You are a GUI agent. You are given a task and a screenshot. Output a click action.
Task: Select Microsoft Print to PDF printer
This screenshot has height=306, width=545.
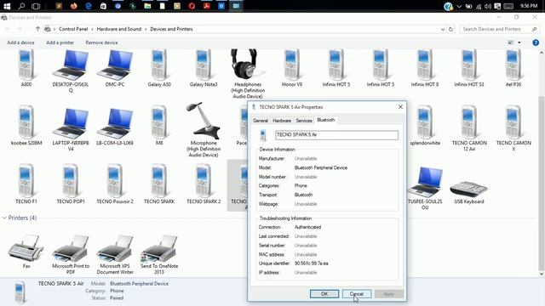(x=71, y=254)
